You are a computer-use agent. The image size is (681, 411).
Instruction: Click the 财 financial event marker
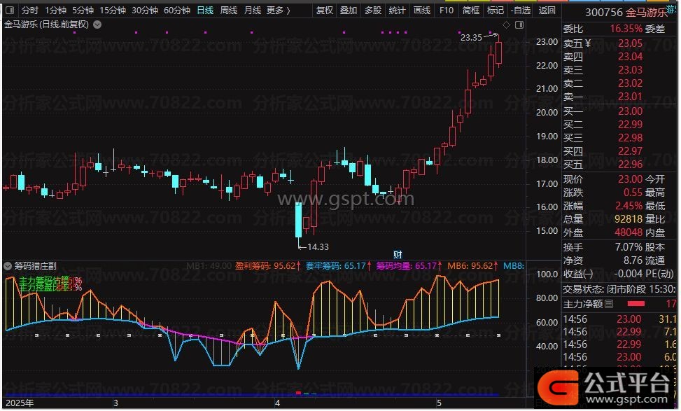[x=397, y=254]
